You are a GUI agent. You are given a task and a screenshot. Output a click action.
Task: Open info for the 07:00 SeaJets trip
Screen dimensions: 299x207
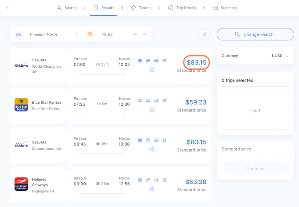coord(152,70)
